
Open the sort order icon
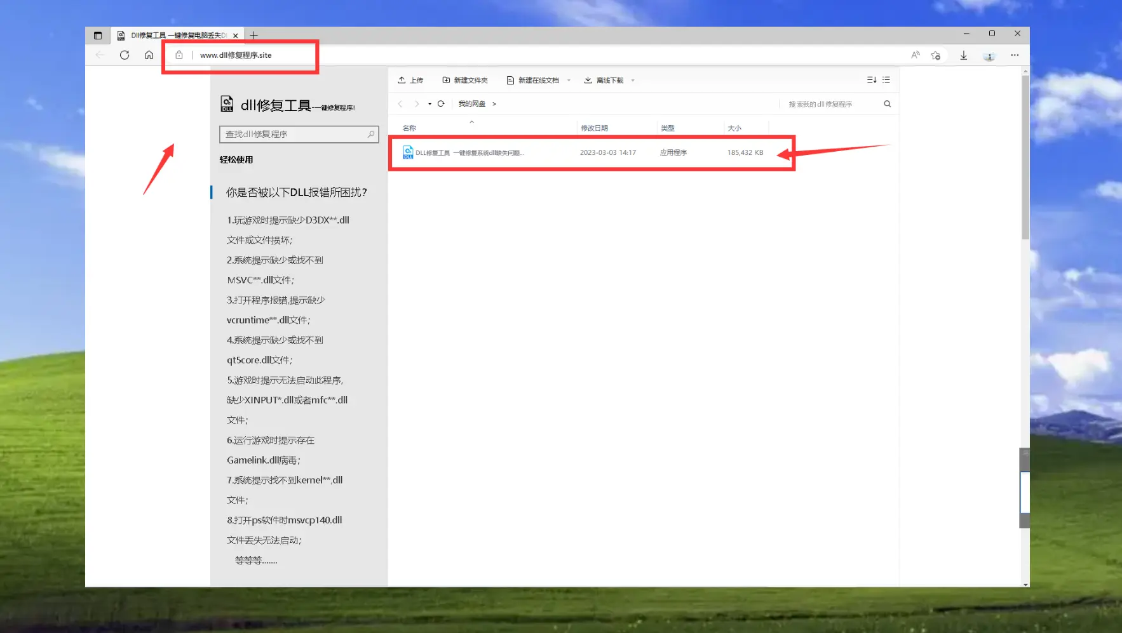pos(872,80)
